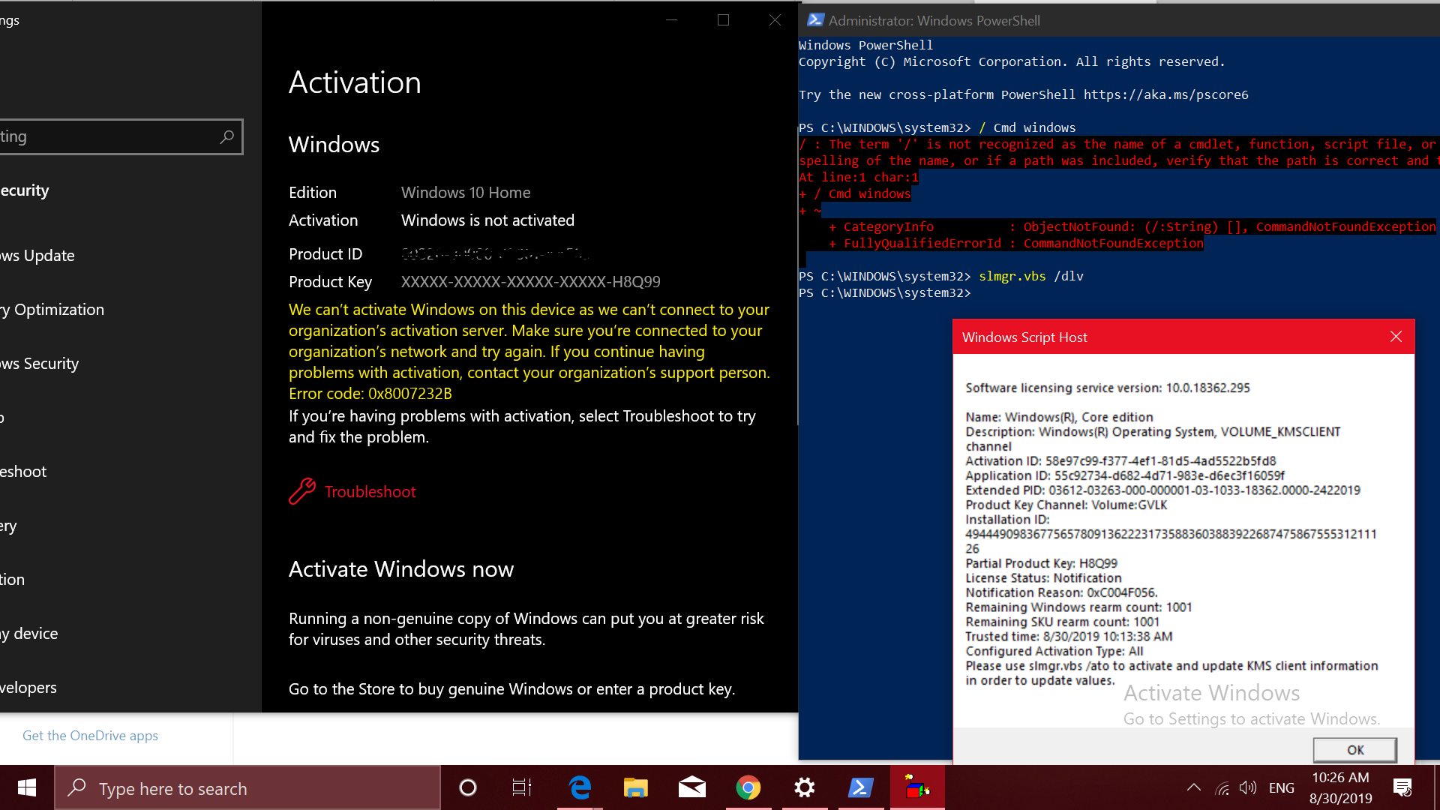The image size is (1440, 810).
Task: Click the search magnifier in Settings search box
Action: pos(226,136)
